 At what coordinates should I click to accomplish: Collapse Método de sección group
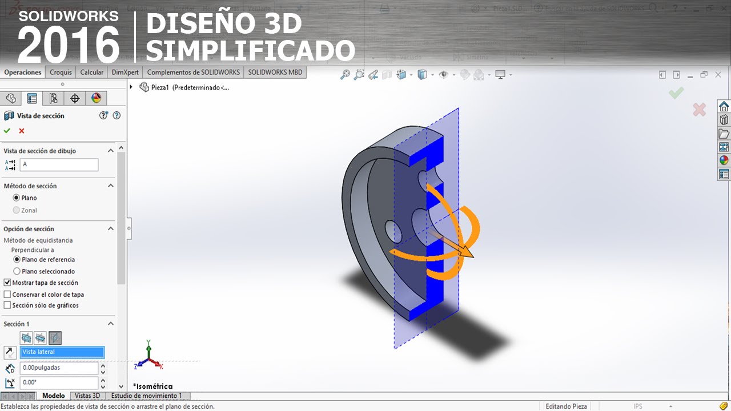[111, 186]
